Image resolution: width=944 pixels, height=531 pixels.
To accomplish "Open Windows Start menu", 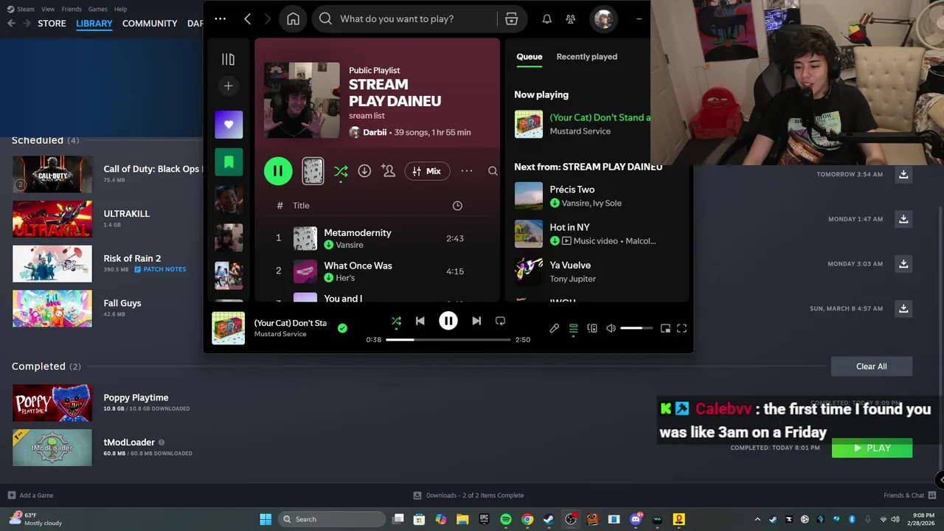I will [x=265, y=519].
